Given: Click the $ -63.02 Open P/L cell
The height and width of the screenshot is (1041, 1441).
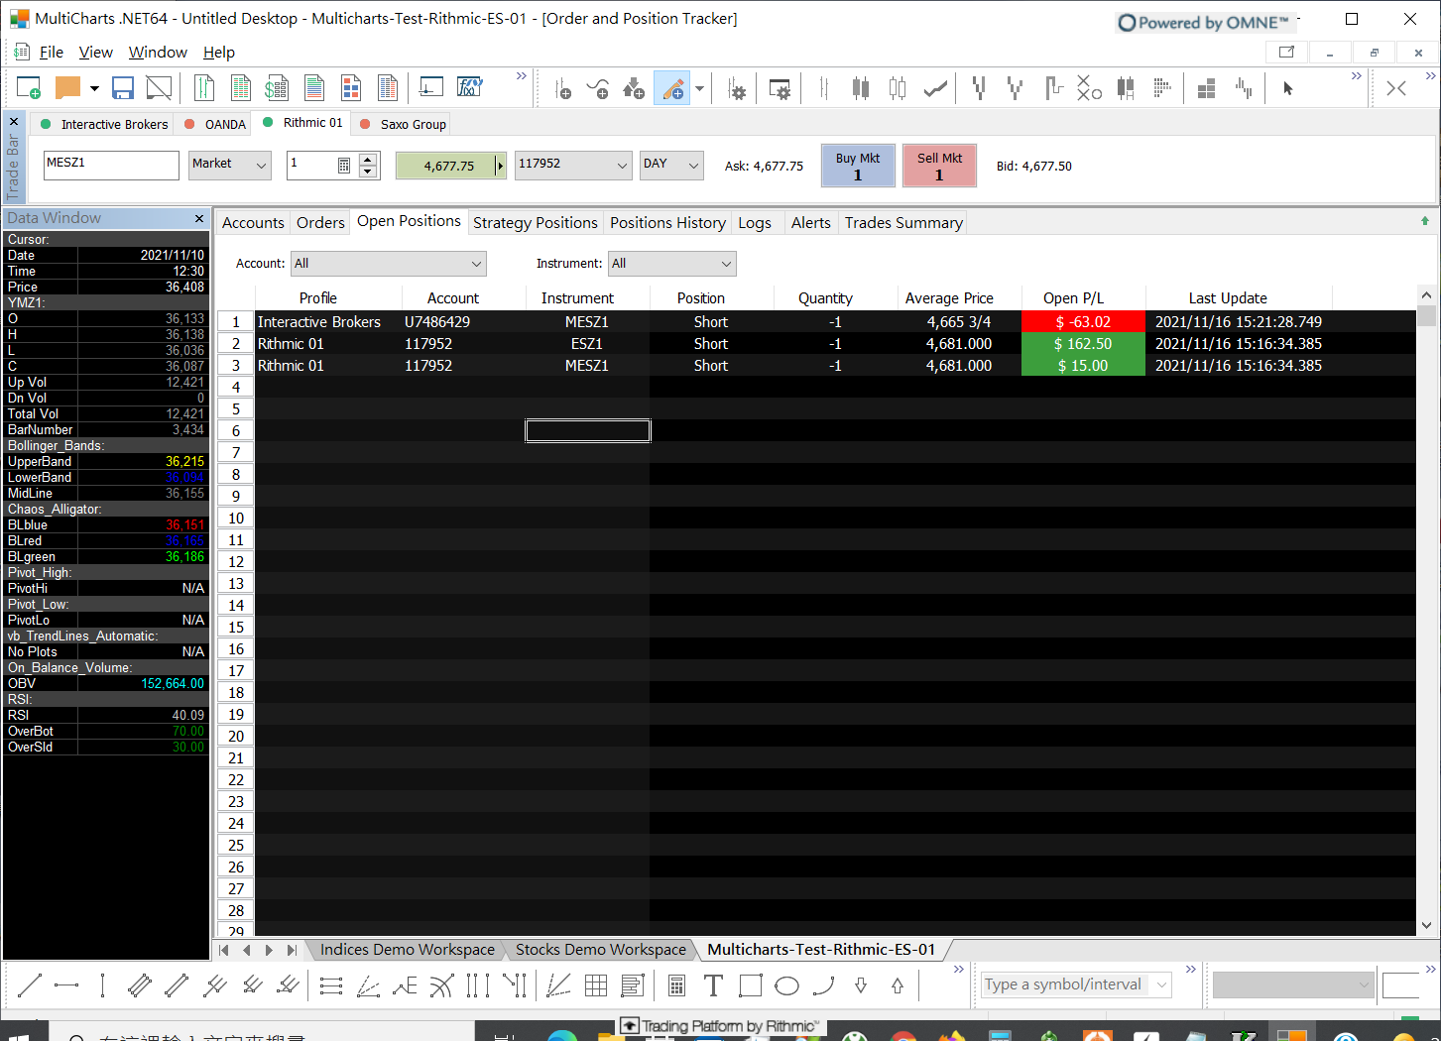Looking at the screenshot, I should (x=1083, y=322).
